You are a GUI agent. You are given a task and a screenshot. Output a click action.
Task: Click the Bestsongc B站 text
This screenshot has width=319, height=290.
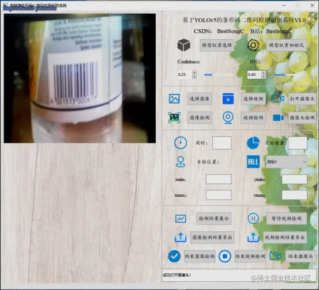tap(278, 31)
